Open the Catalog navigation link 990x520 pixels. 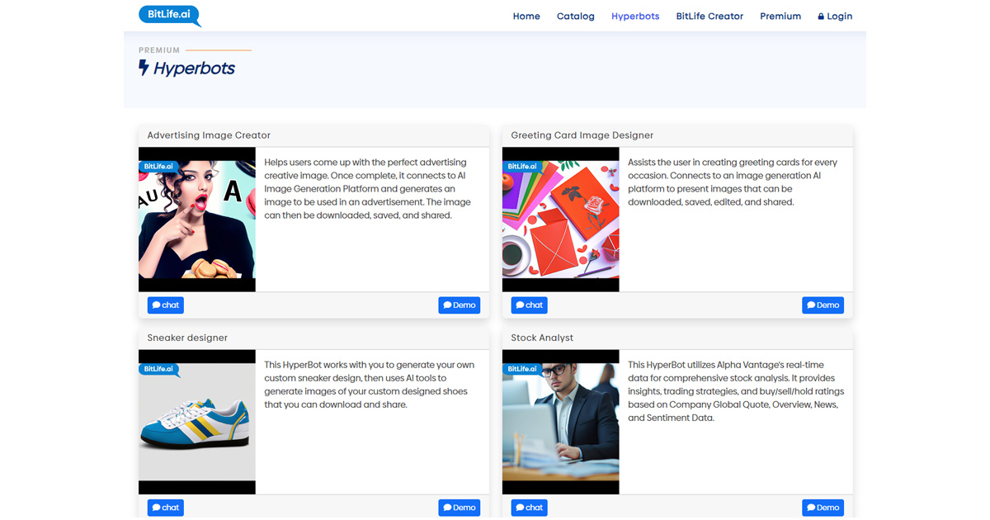point(575,17)
